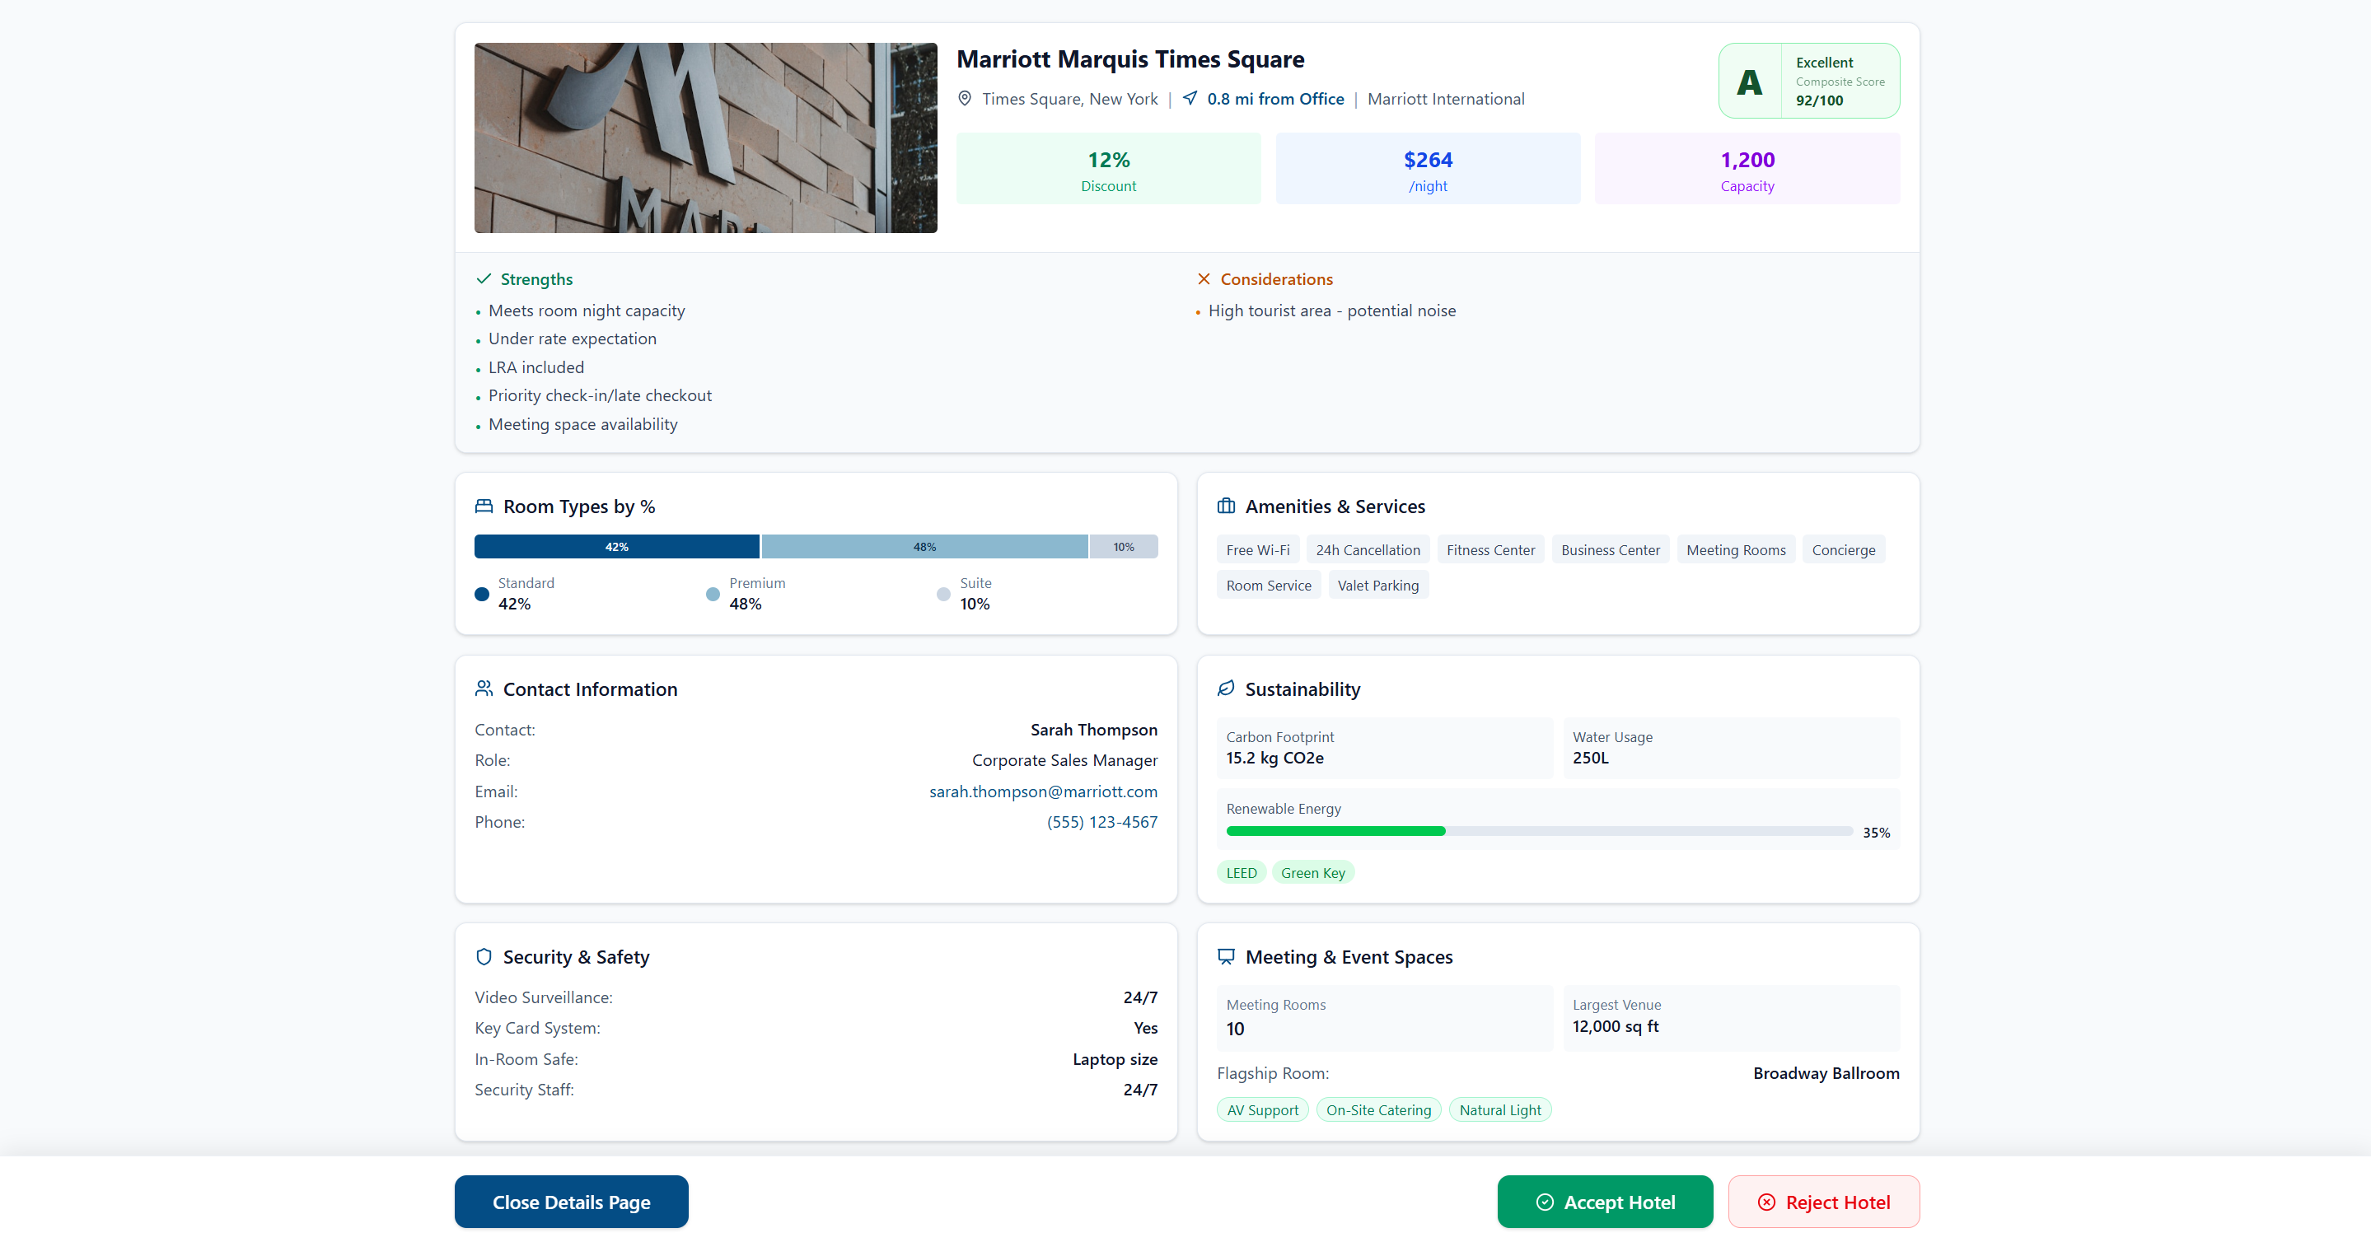This screenshot has width=2371, height=1242.
Task: Click the Fitness Center amenity tag
Action: coord(1491,549)
